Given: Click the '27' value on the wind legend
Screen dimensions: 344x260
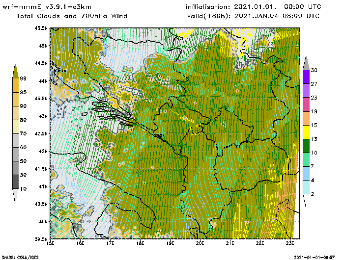Looking at the screenshot, I should click(x=314, y=84).
